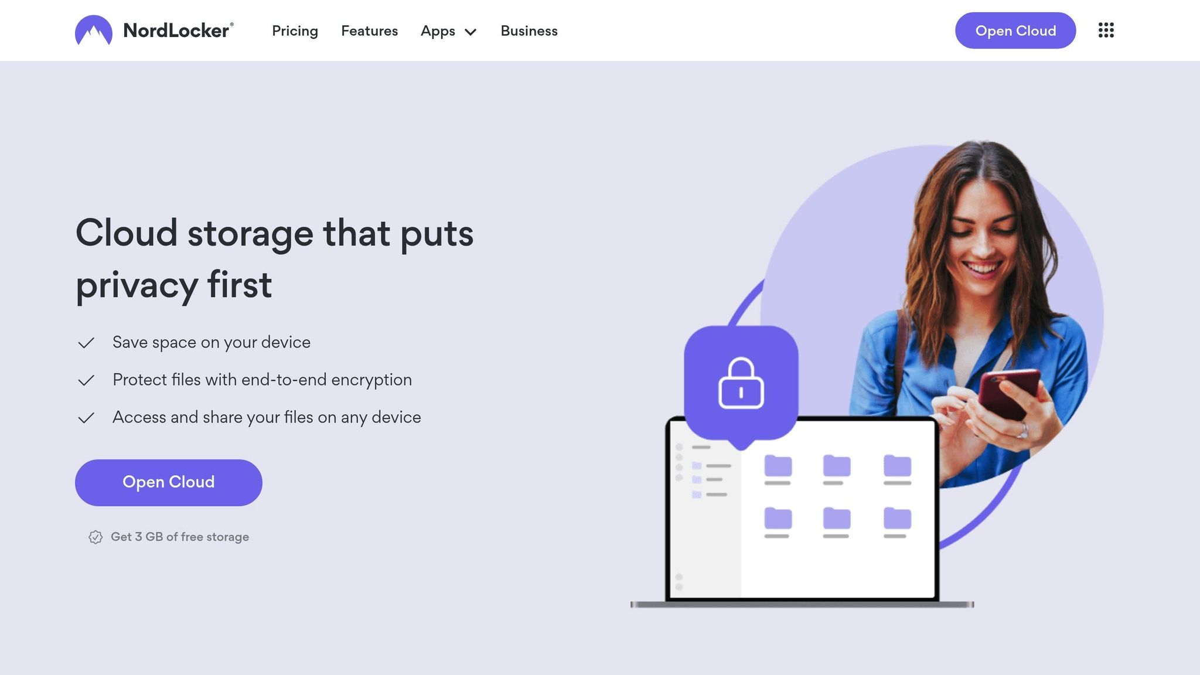Click the NordLocker mountain logo icon
The width and height of the screenshot is (1200, 675).
(94, 30)
